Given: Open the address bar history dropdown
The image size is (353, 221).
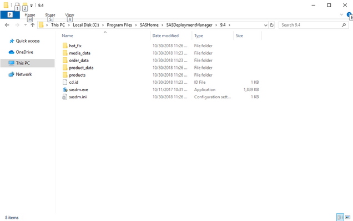Looking at the screenshot, I should click(266, 25).
